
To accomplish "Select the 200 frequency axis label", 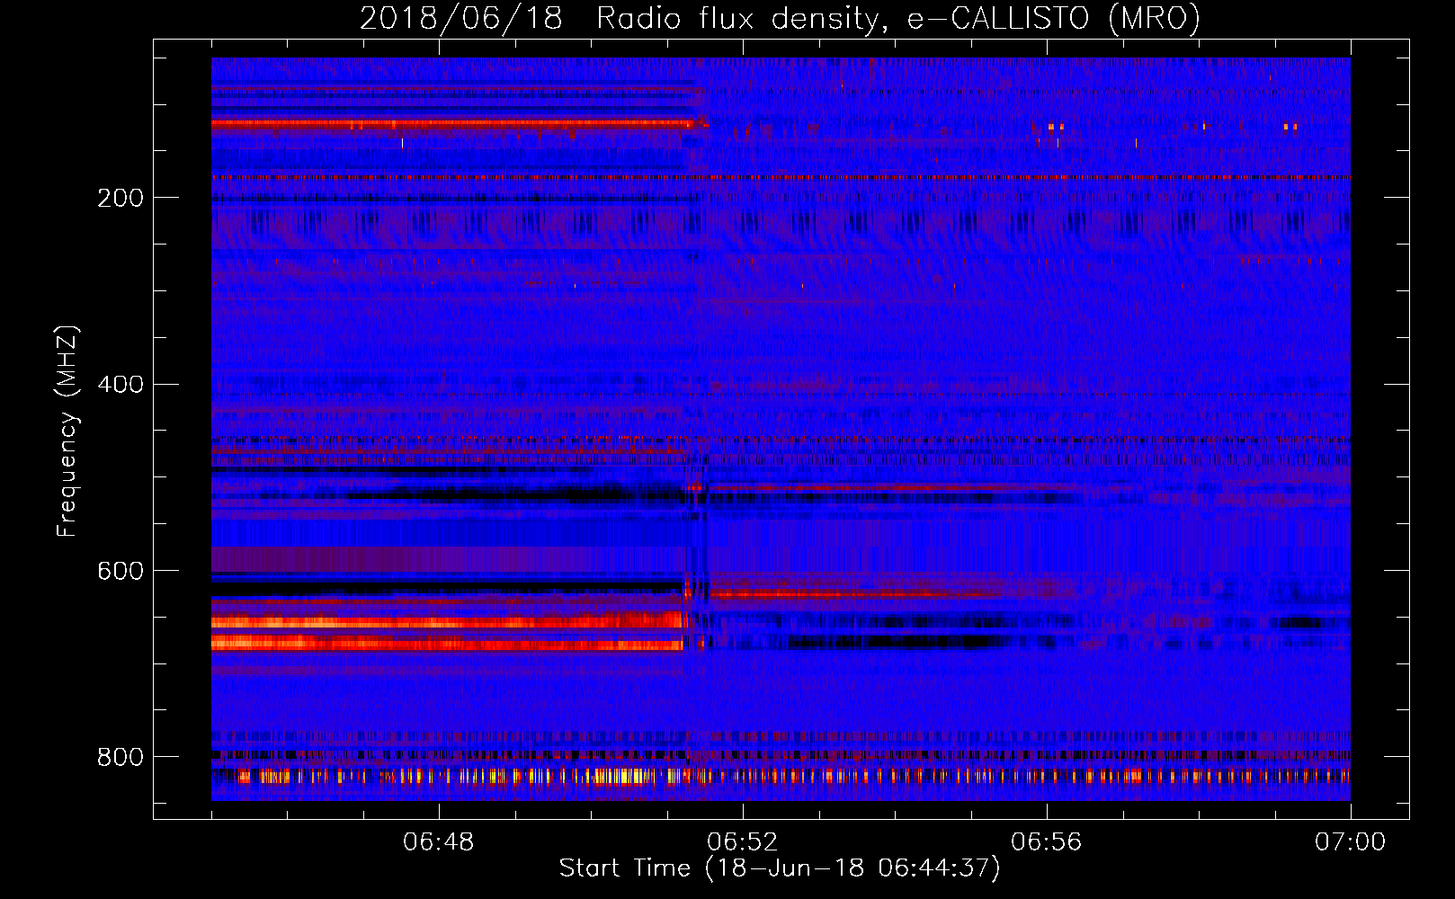I will point(121,198).
